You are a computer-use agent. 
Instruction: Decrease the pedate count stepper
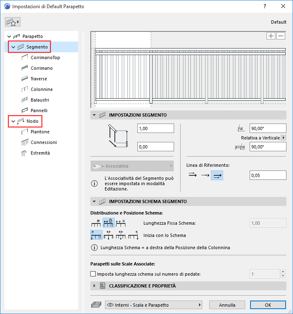pos(283,276)
